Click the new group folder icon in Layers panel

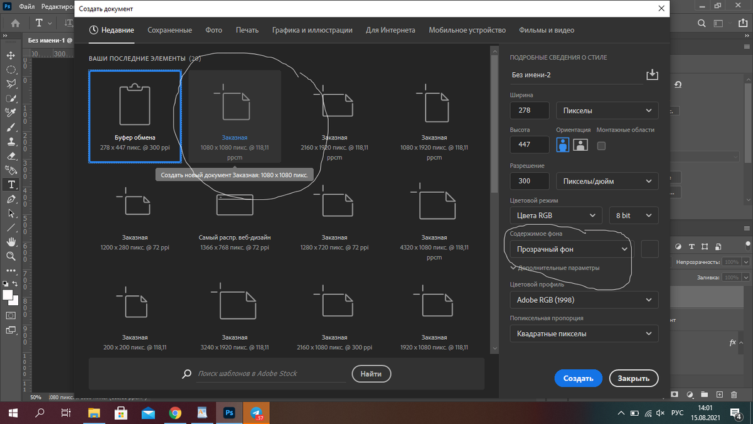tap(704, 394)
